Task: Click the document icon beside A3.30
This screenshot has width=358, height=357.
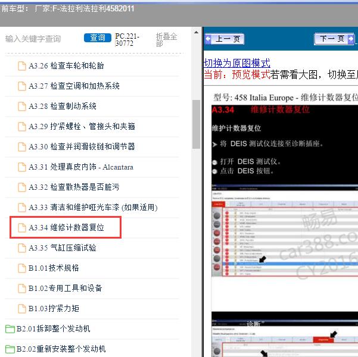Action: [22, 147]
